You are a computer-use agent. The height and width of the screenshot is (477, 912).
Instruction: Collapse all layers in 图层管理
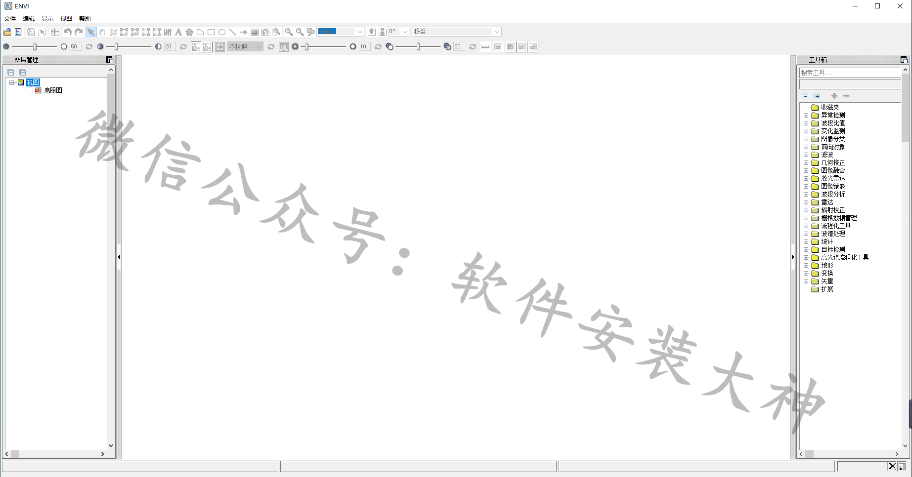coord(11,73)
